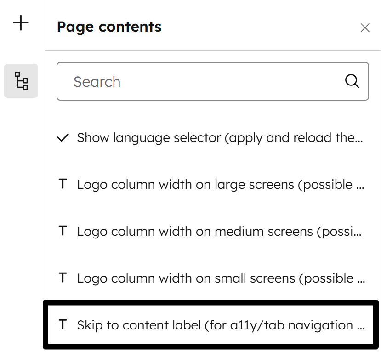Click checkmark icon beside Show language selector
The height and width of the screenshot is (352, 381).
[x=63, y=138]
